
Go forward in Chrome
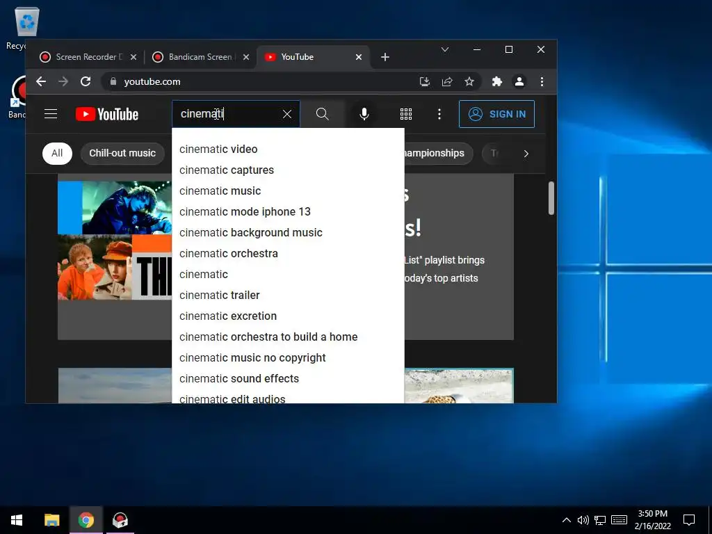point(63,82)
